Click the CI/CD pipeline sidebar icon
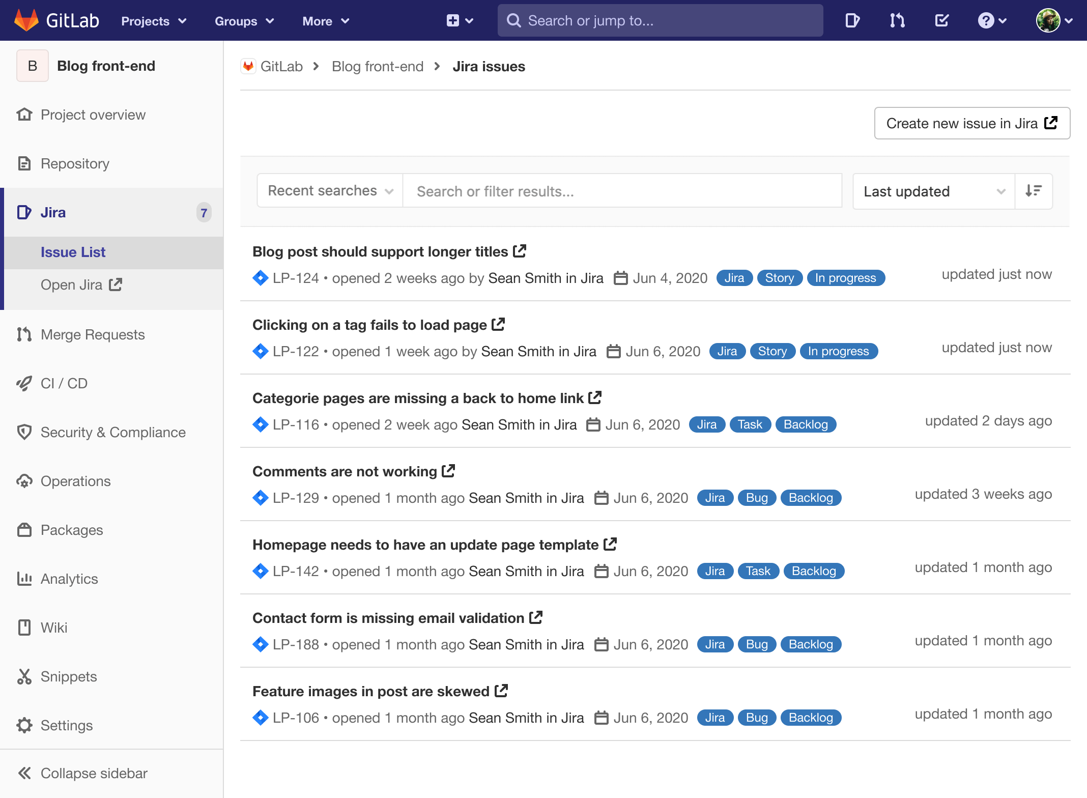 click(x=24, y=383)
